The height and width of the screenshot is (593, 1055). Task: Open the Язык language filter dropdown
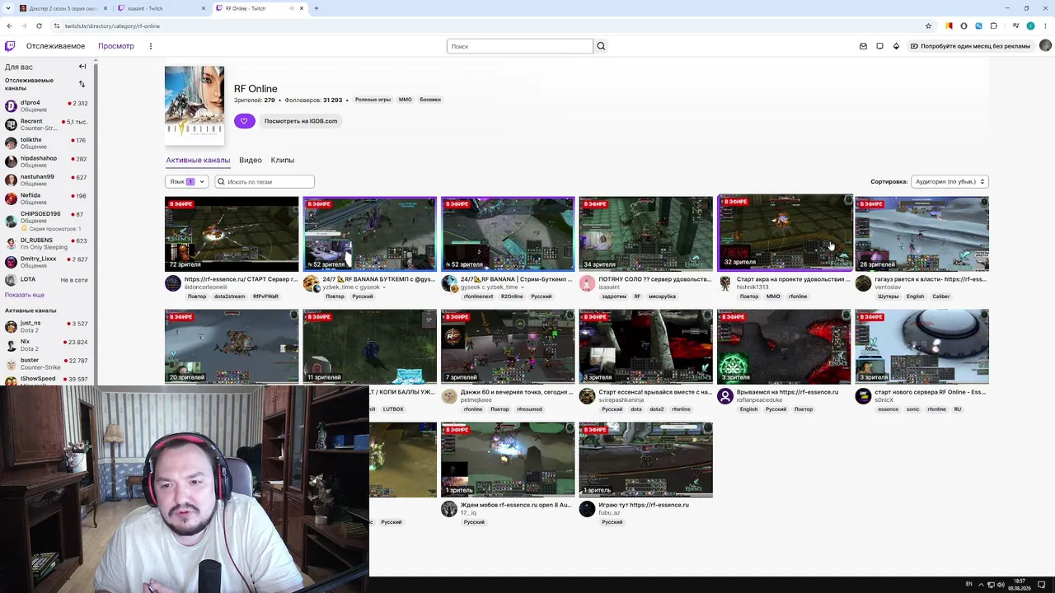pyautogui.click(x=186, y=181)
